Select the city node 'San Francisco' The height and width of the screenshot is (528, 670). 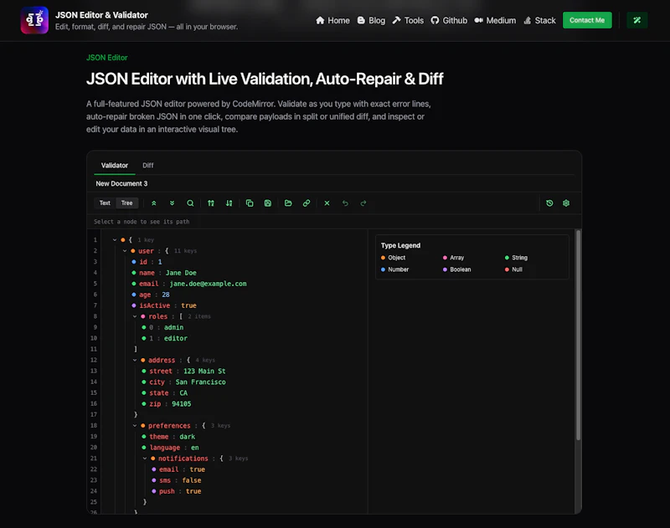tap(183, 382)
